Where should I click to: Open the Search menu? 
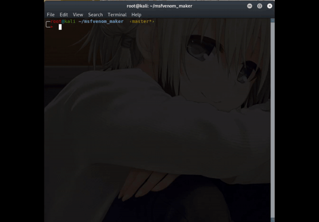click(x=95, y=14)
